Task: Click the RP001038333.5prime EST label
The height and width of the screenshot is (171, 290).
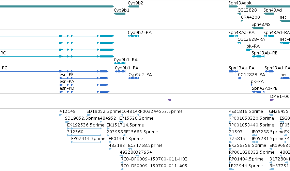Action: (251, 152)
